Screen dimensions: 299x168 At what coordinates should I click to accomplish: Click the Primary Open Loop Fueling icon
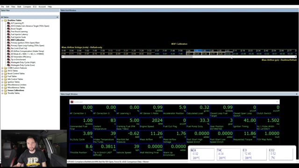[8, 46]
